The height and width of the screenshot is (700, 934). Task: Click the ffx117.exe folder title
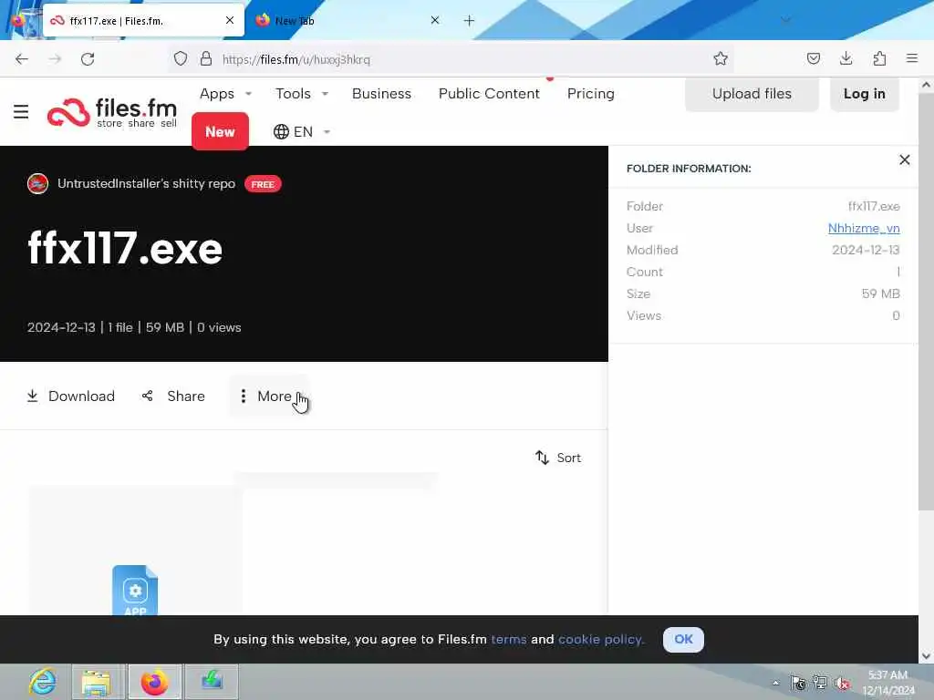click(125, 248)
